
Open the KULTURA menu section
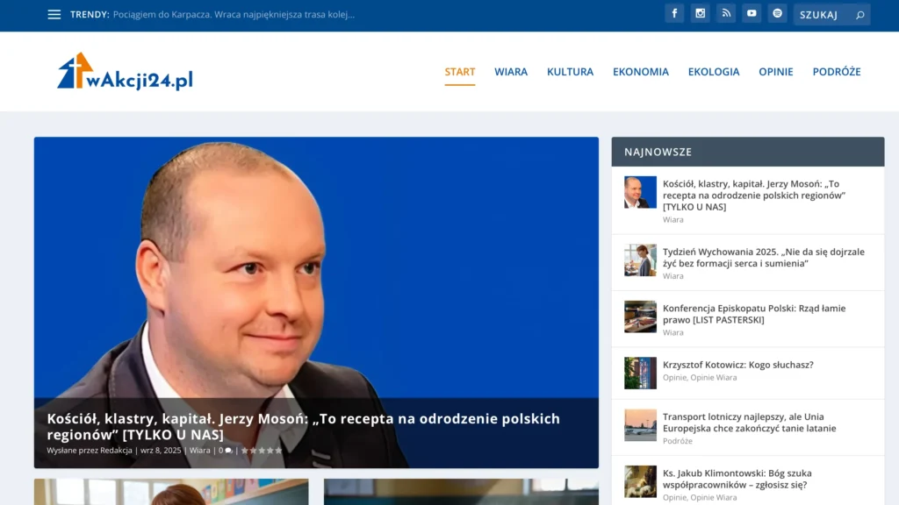570,72
